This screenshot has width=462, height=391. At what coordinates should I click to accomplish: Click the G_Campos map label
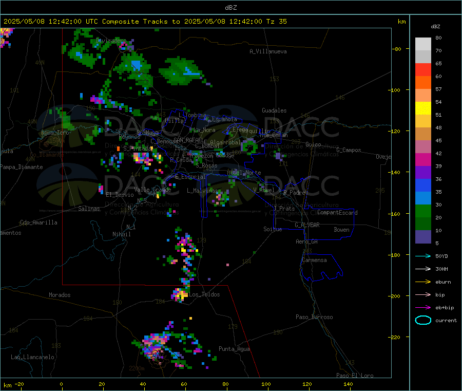point(349,150)
